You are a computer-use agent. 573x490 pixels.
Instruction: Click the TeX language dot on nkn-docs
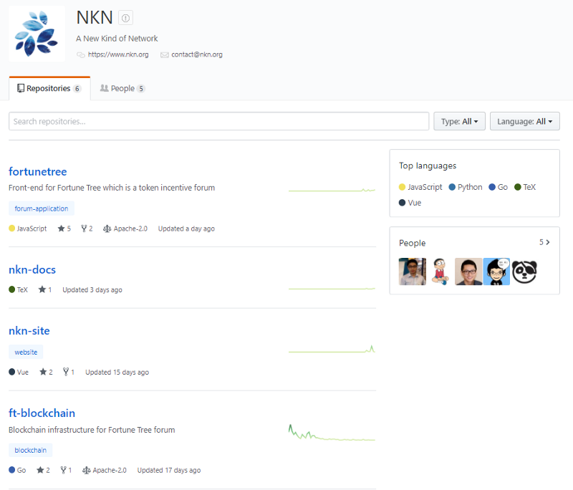[x=11, y=289]
